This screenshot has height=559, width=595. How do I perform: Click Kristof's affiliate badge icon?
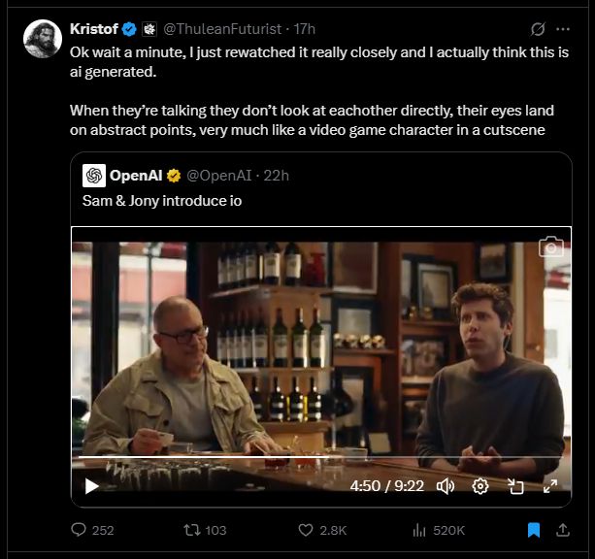pos(149,28)
